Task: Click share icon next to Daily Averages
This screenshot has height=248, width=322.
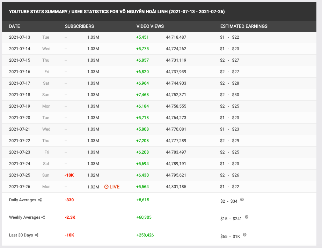Action: (40, 200)
